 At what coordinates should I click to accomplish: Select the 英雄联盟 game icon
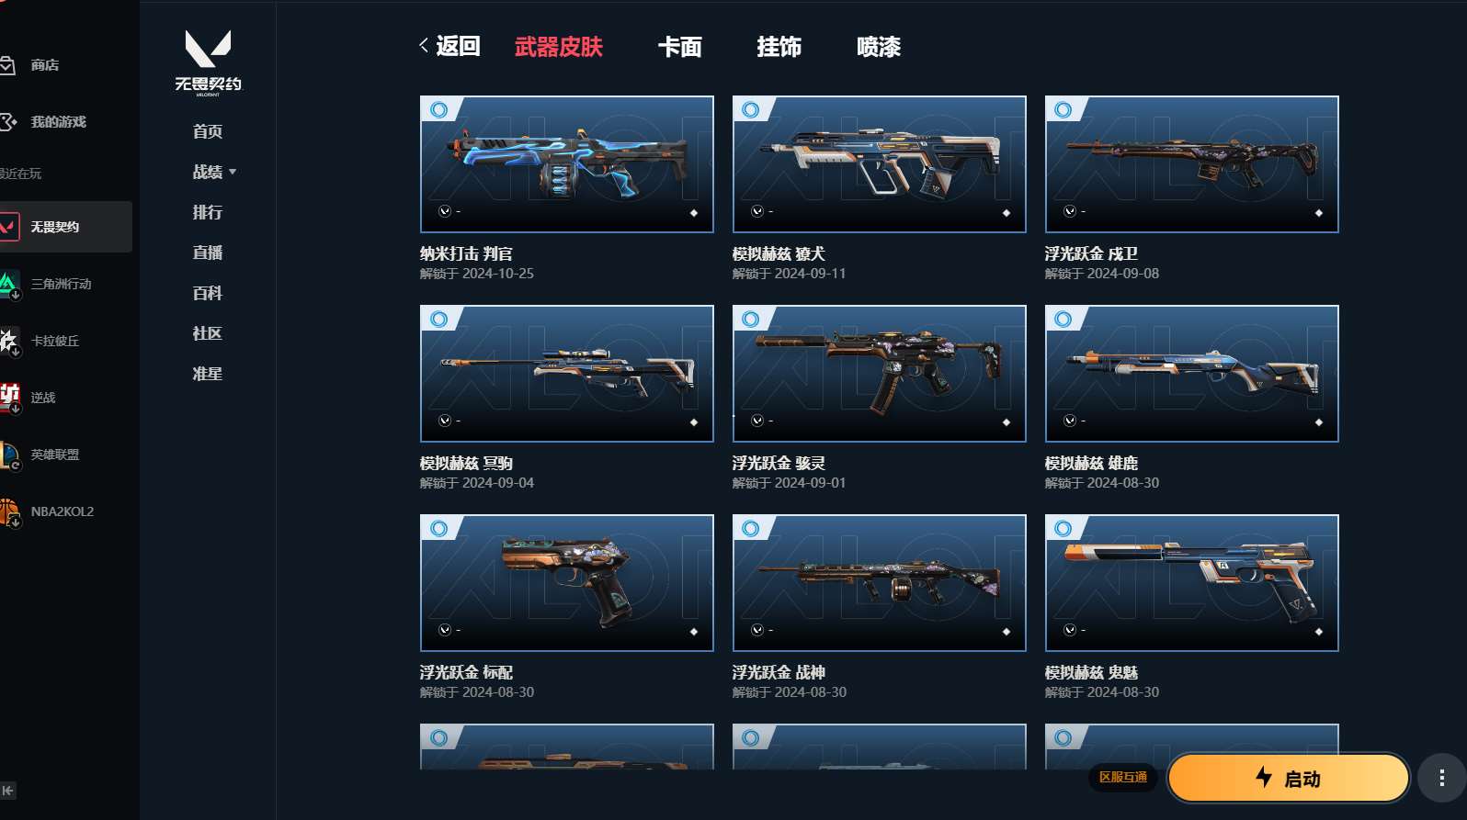[x=9, y=455]
